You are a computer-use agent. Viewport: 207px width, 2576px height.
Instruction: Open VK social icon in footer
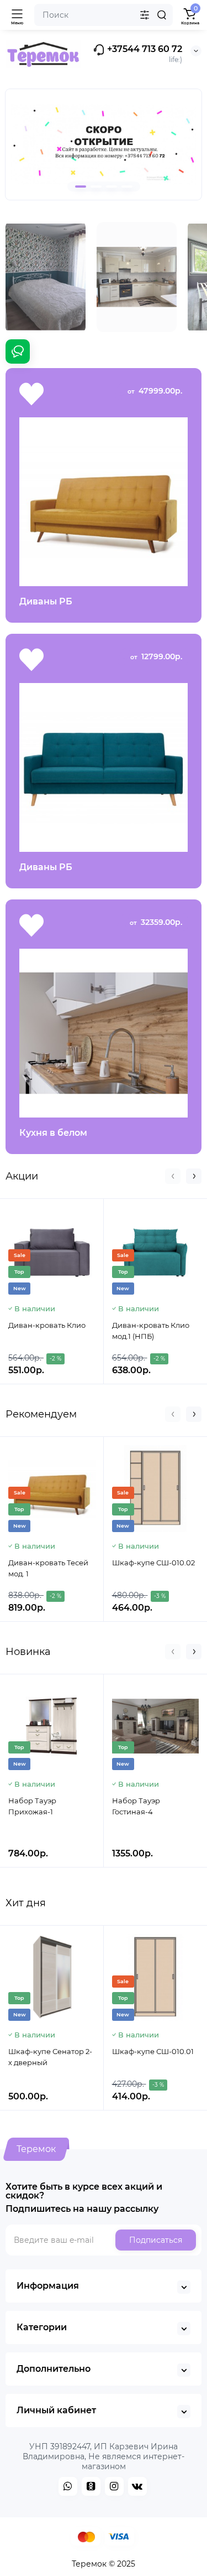point(137,2486)
